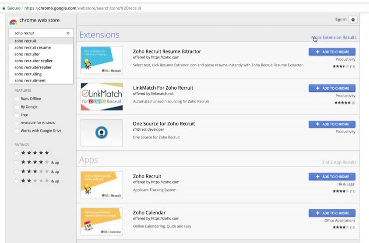
Task: Open the LinkMatch For Zoho Recruit thumbnail
Action: pyautogui.click(x=102, y=97)
